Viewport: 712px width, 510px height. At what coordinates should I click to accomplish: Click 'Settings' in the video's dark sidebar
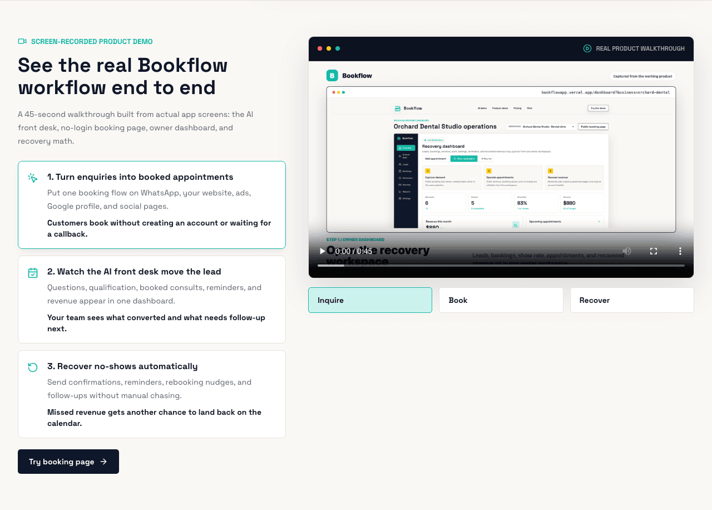pos(405,198)
